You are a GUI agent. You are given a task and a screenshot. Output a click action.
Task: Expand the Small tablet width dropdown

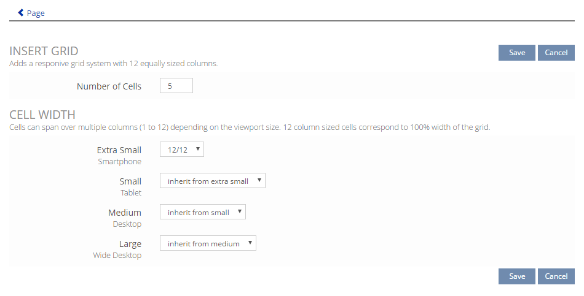(212, 181)
